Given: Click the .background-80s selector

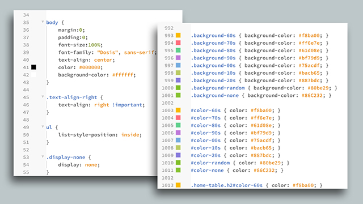Looking at the screenshot, I should 213,50.
